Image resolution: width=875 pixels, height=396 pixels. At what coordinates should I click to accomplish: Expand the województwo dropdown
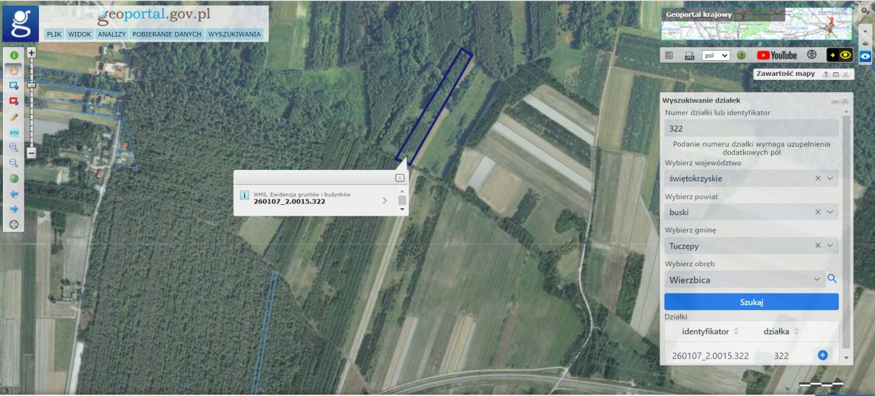click(x=831, y=178)
